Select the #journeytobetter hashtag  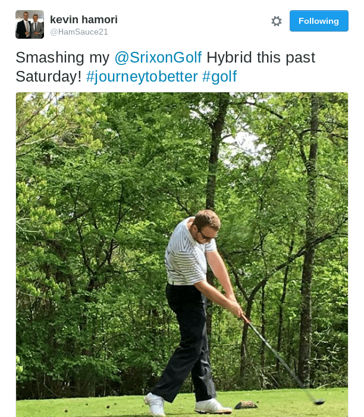[x=142, y=77]
